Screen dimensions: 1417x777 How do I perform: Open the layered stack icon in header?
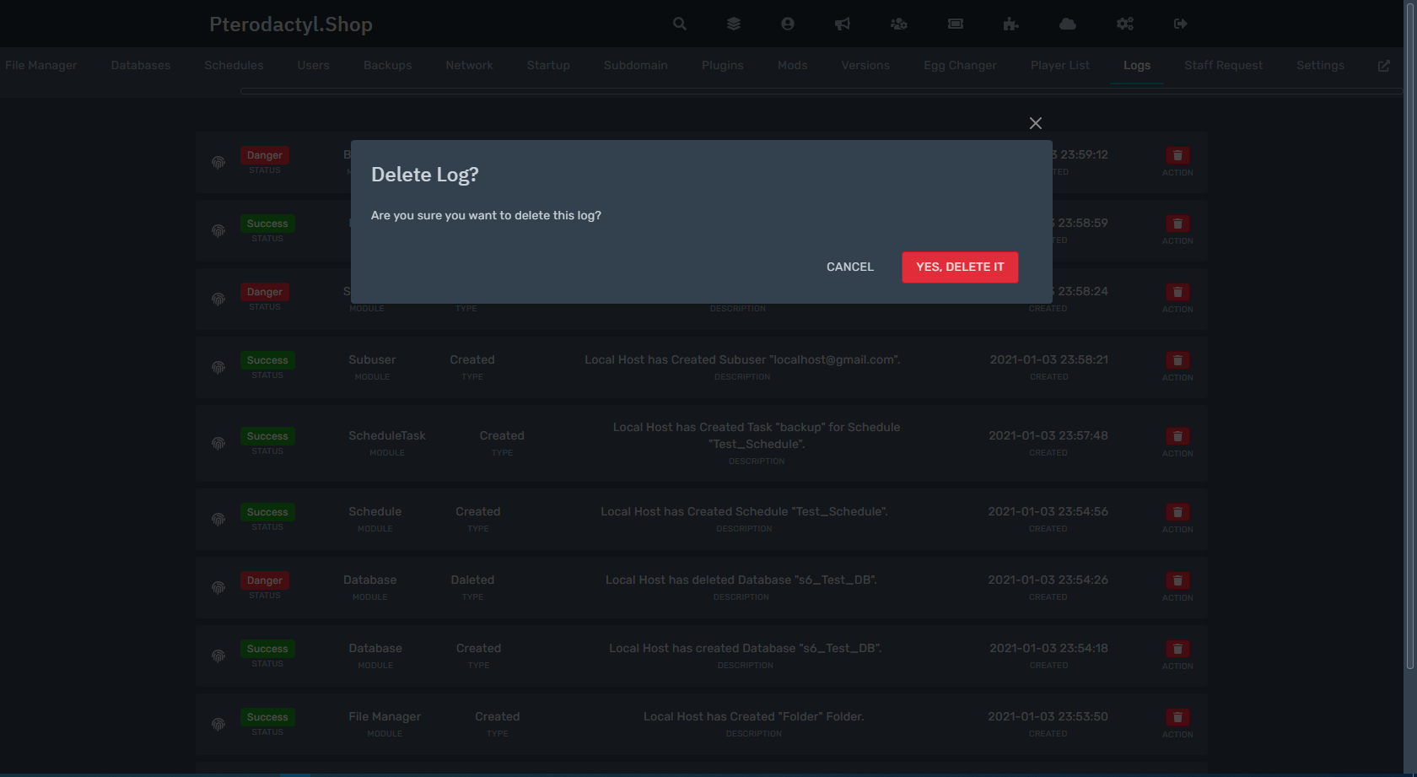(x=734, y=24)
